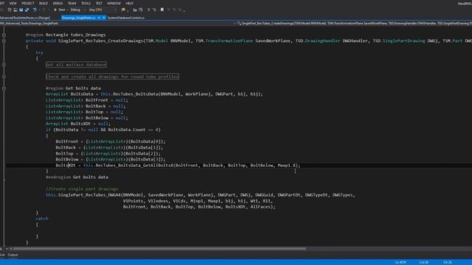Open the BUILD menu
Screen dimensions: 472x265
point(44,3)
